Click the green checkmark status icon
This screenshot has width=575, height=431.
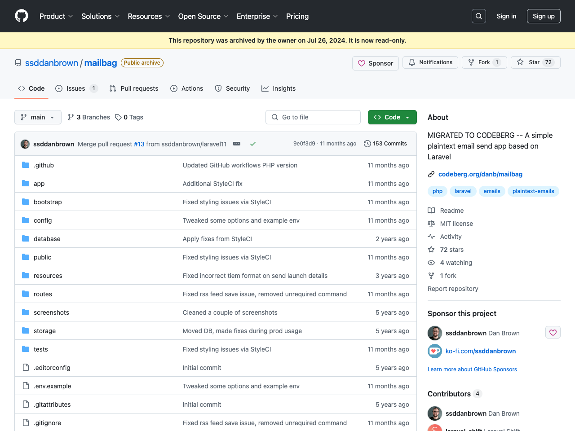click(x=253, y=144)
